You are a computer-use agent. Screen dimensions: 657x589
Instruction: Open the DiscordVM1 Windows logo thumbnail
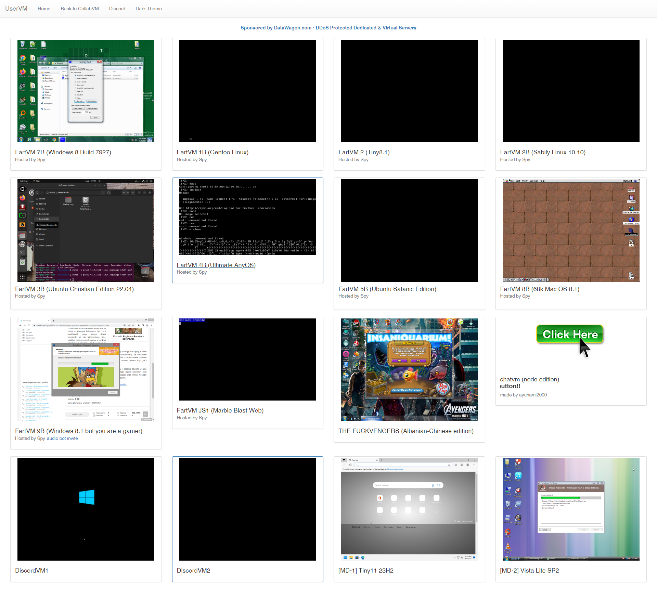(x=86, y=509)
